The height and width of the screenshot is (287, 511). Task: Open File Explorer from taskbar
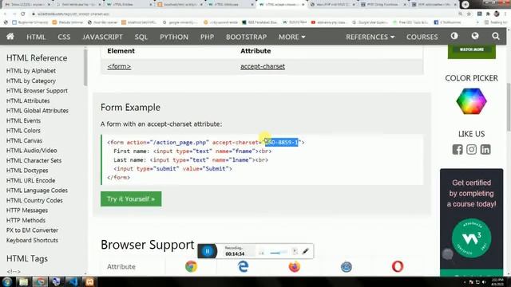[23, 281]
